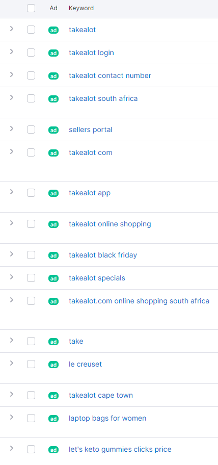Screen dimensions: 218x465
Task: Click the ad badge next to take keyword
Action: 53,342
